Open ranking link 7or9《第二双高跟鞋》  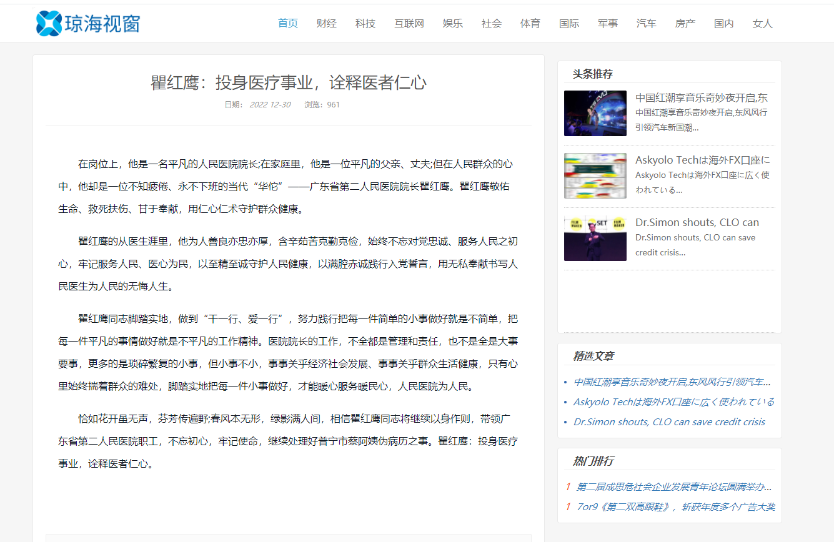[x=676, y=507]
